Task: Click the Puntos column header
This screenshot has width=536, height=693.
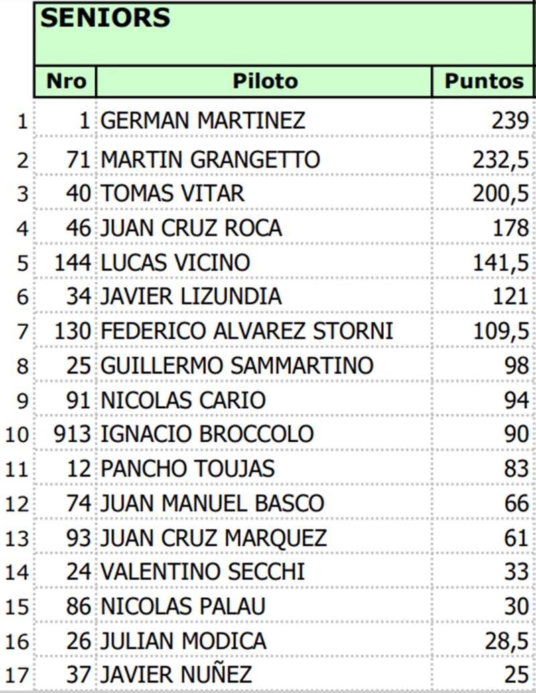Action: click(484, 82)
